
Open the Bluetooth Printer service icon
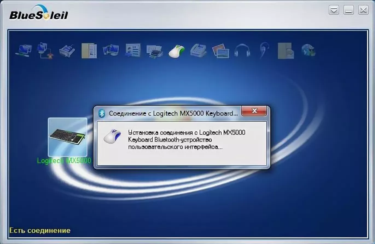155,51
